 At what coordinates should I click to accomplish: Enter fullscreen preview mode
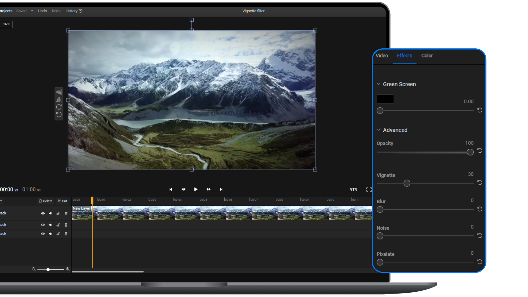[369, 189]
